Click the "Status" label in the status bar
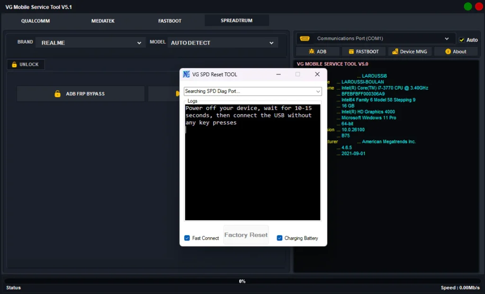This screenshot has height=294, width=485. [x=13, y=288]
